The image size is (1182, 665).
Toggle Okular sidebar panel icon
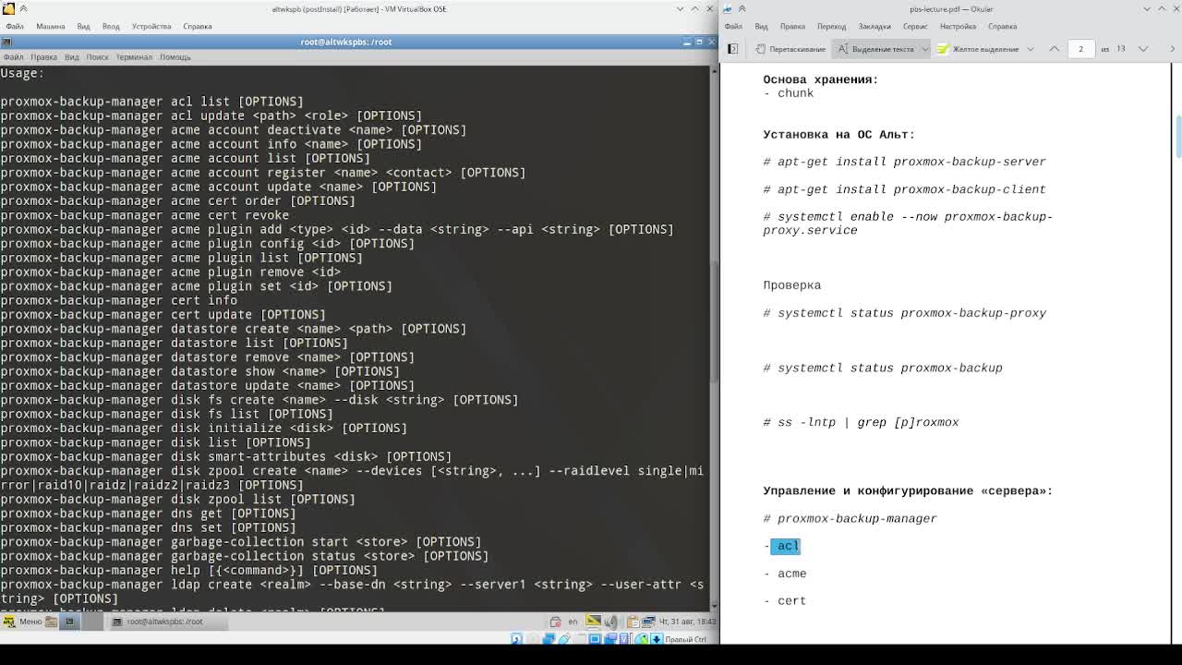pyautogui.click(x=732, y=49)
